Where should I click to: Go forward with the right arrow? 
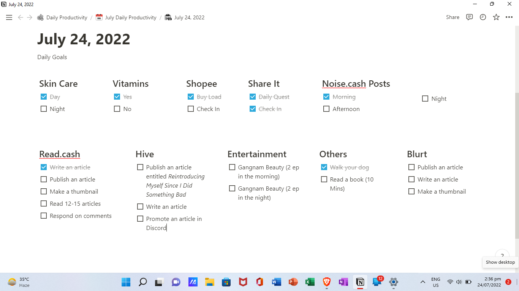[x=30, y=17]
